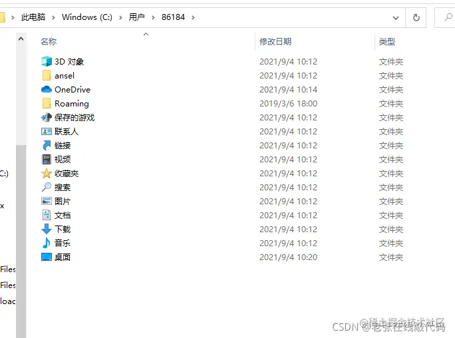Select the 桌面 folder name
Screen dimensions: 455x338
pyautogui.click(x=63, y=257)
